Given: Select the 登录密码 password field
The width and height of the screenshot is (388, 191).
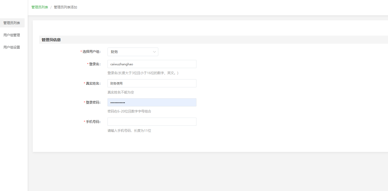Looking at the screenshot, I should click(152, 102).
